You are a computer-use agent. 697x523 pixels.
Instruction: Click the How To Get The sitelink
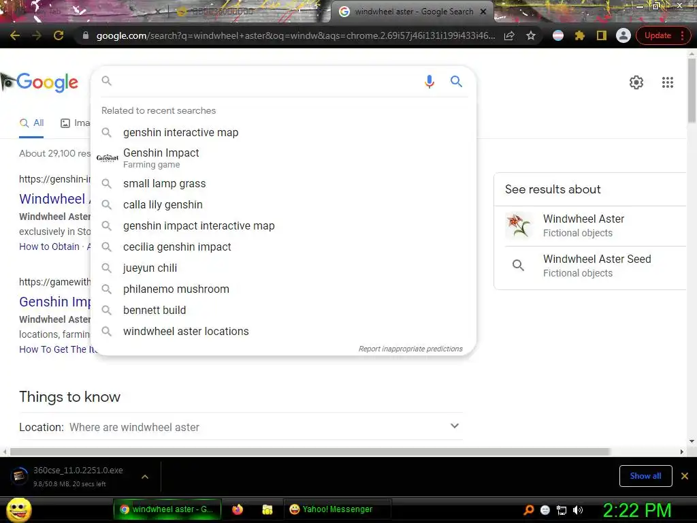click(x=58, y=349)
